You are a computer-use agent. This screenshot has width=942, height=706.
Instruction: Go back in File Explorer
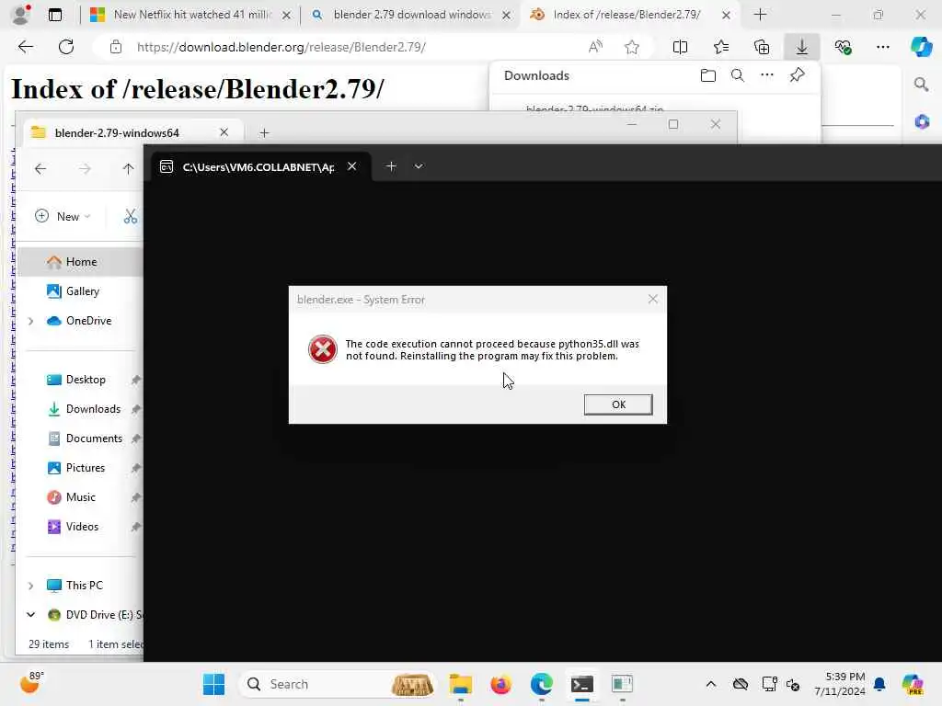(x=40, y=169)
